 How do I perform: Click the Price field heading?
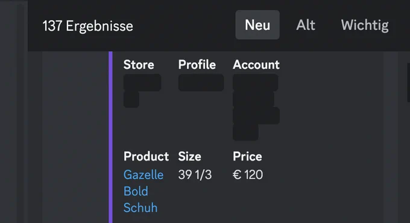tap(247, 156)
